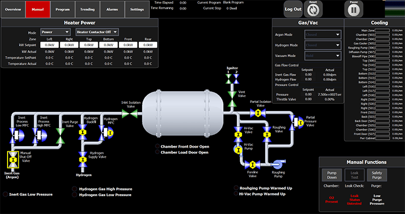Click the Inert Gas Flow setpoint value
The width and height of the screenshot is (405, 214).
click(x=308, y=74)
